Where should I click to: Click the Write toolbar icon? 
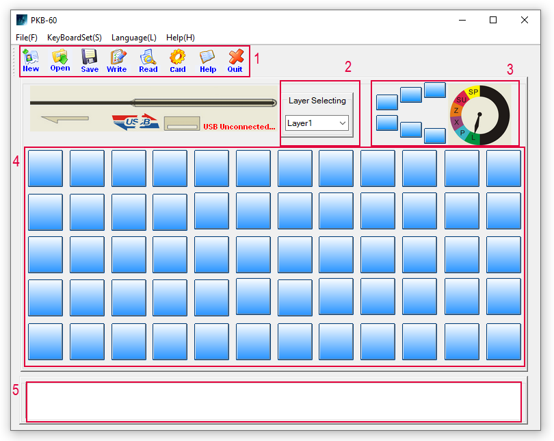(x=117, y=60)
